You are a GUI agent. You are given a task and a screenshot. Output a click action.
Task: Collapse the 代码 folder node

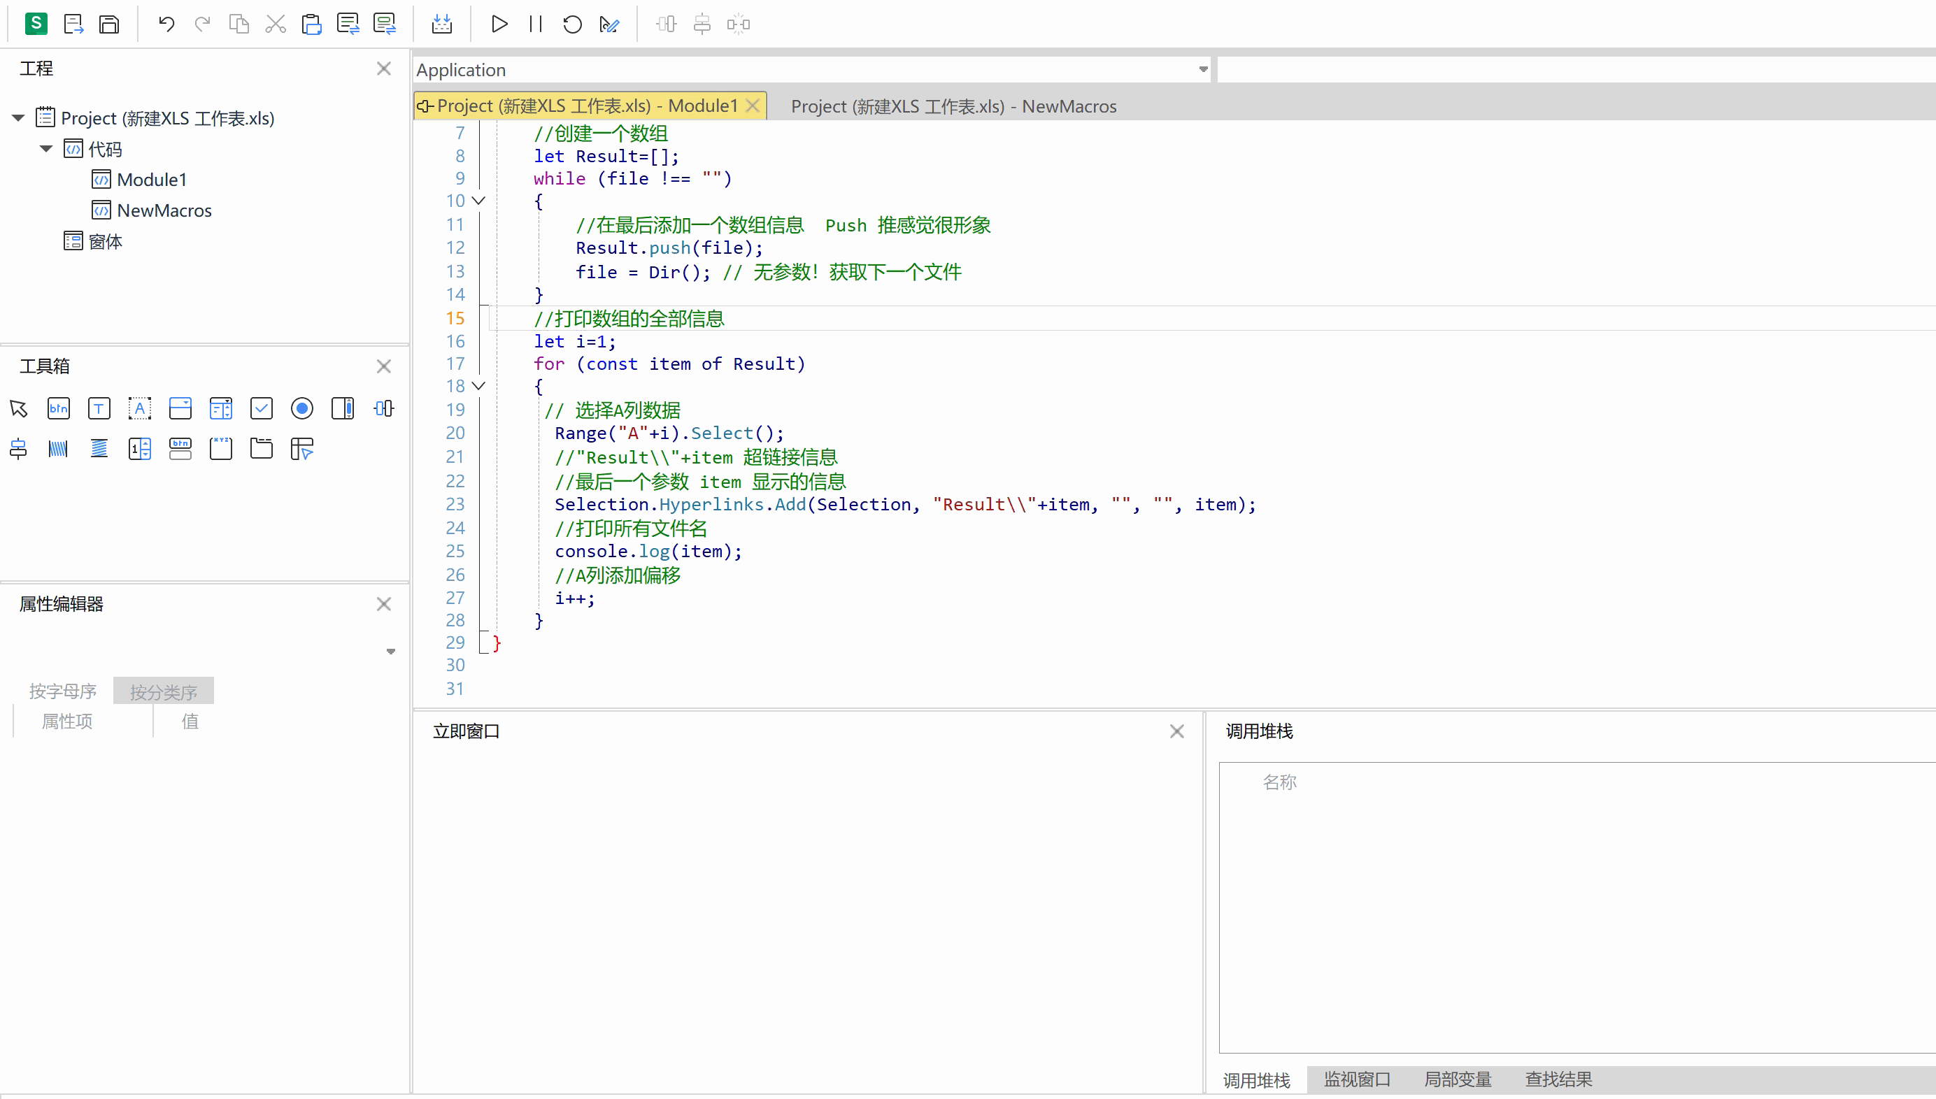coord(46,149)
